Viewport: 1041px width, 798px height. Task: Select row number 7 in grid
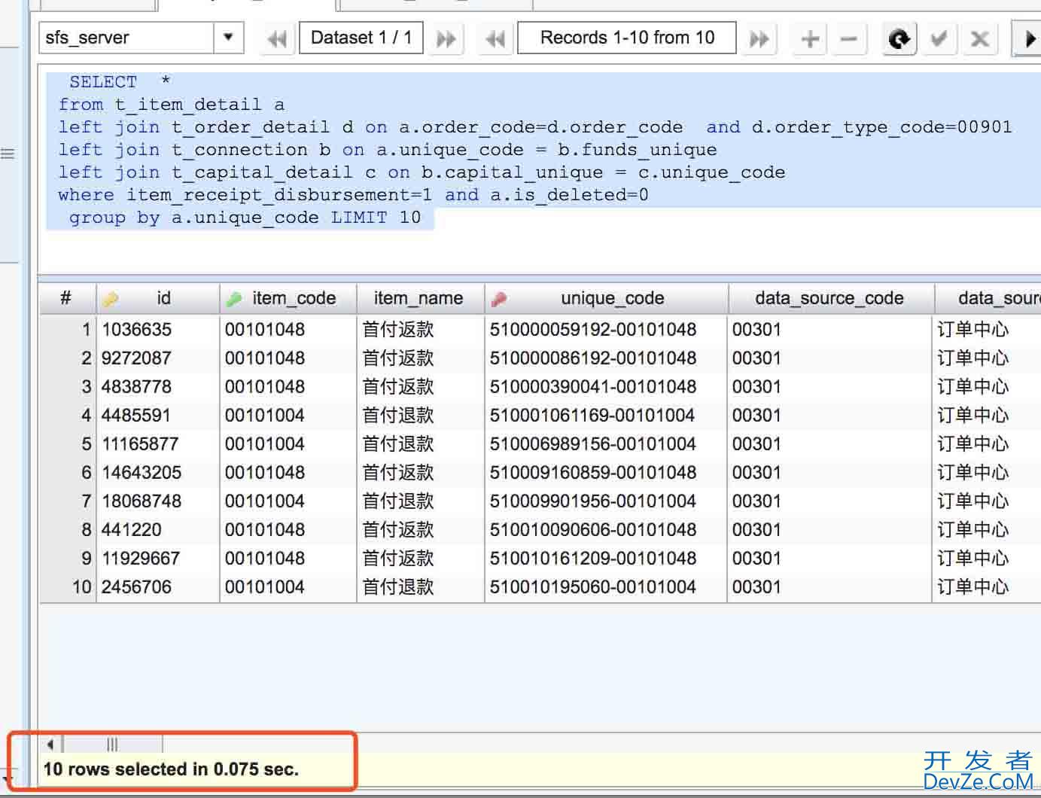tap(68, 501)
